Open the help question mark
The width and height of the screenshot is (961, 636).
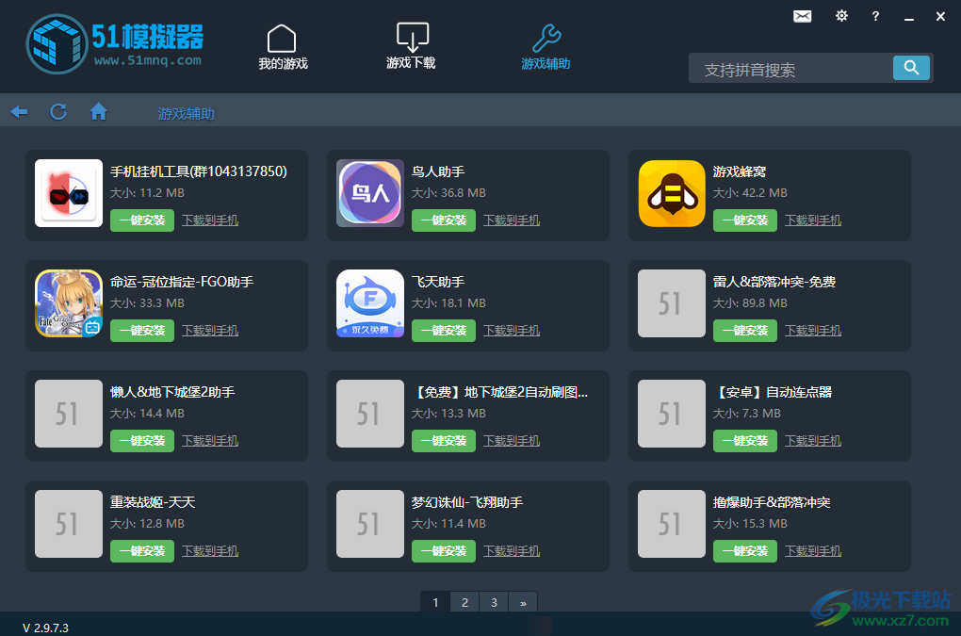click(x=875, y=17)
